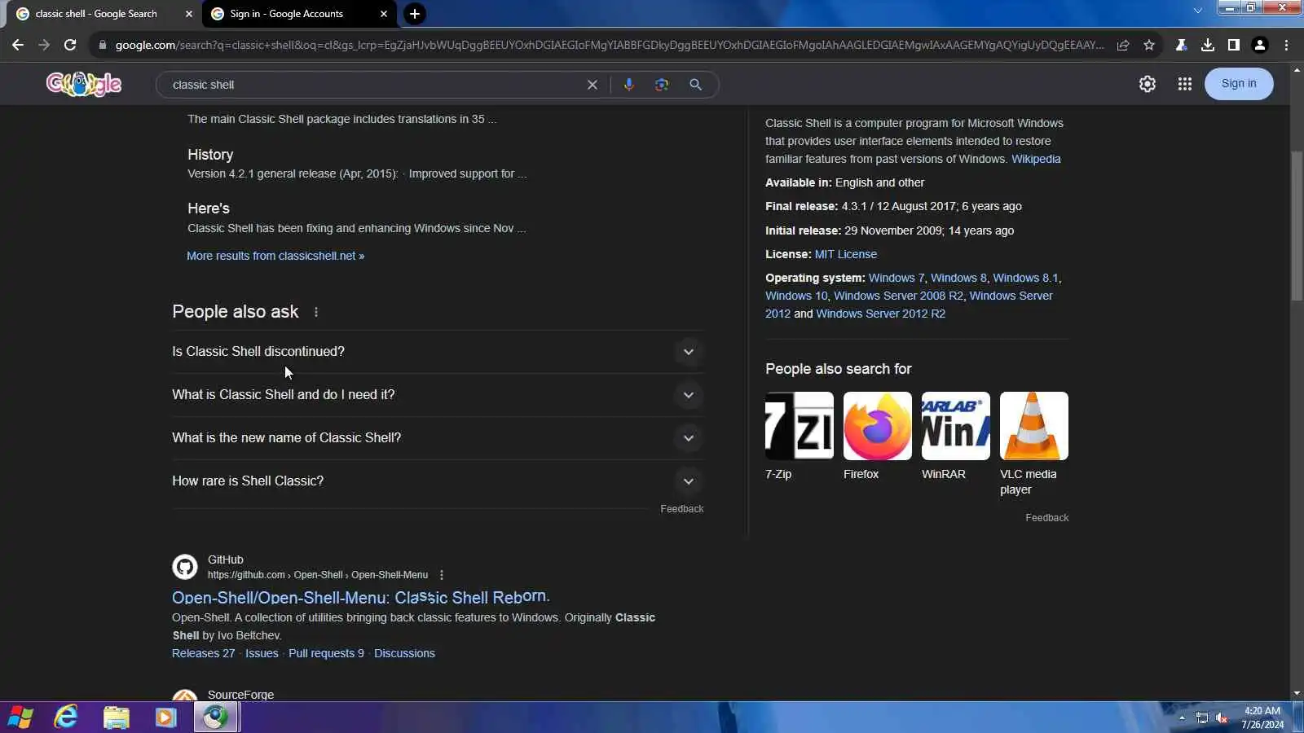
Task: Open a new browser tab
Action: (x=415, y=14)
